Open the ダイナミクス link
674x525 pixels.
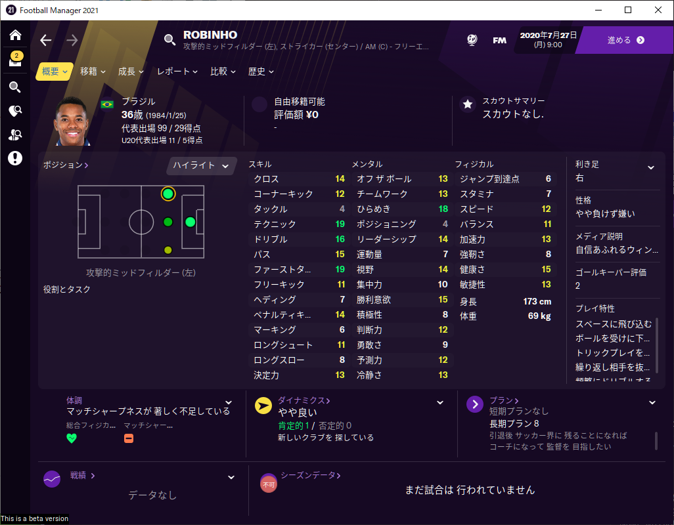point(304,400)
